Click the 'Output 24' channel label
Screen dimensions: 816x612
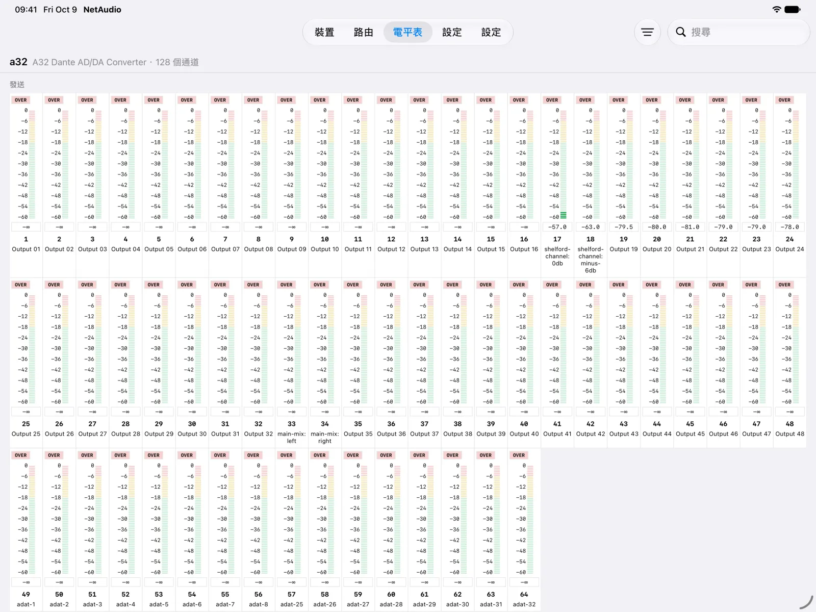pyautogui.click(x=789, y=249)
